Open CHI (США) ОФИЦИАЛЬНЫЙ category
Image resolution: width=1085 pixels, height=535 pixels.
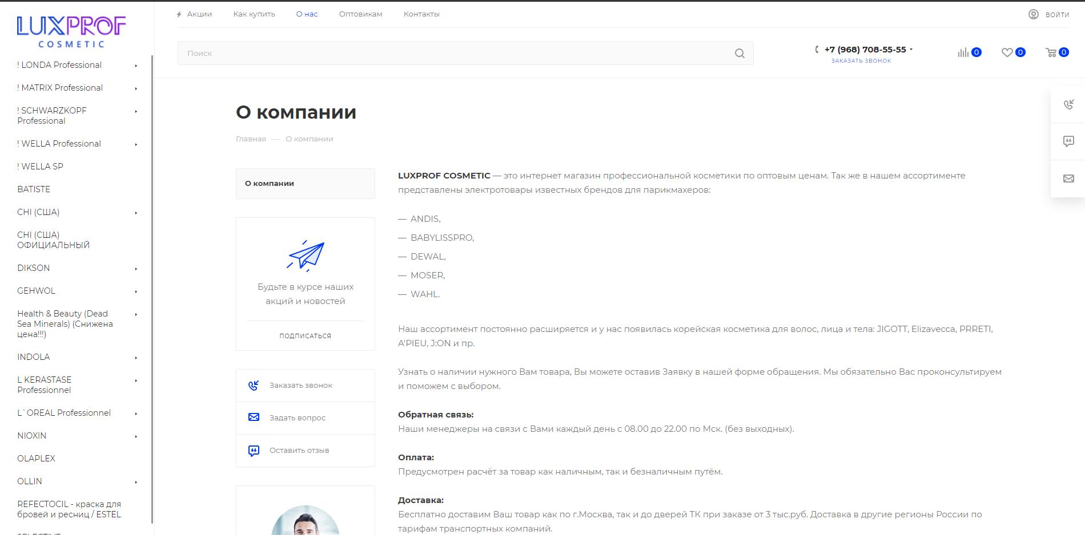(53, 240)
